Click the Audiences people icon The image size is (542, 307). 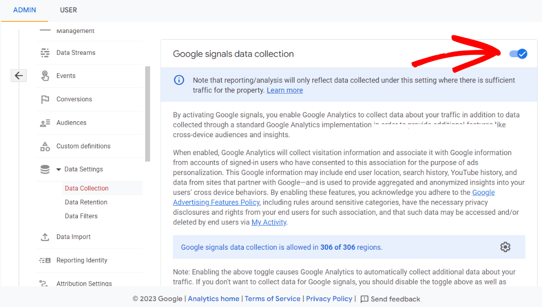point(45,122)
